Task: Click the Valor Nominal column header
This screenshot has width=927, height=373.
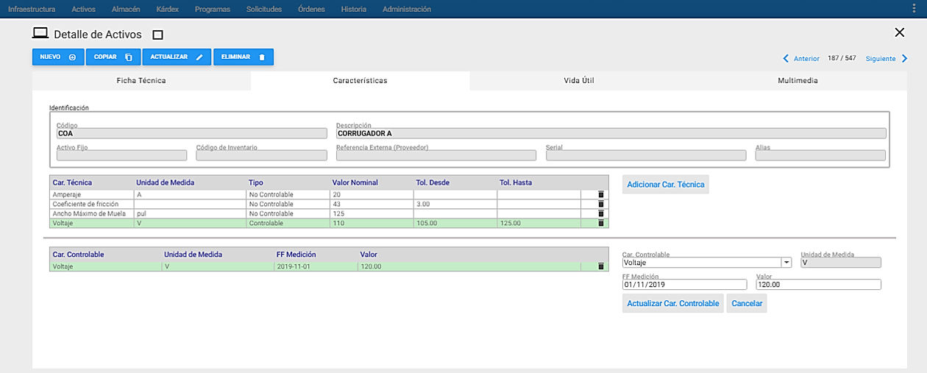Action: [357, 182]
